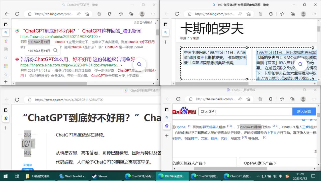Open read aloud in Baidu Baike window

pos(240,99)
